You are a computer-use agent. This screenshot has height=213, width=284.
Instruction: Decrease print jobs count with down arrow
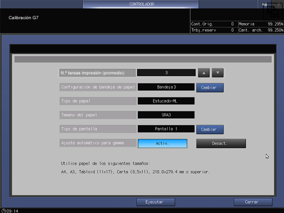coord(218,73)
